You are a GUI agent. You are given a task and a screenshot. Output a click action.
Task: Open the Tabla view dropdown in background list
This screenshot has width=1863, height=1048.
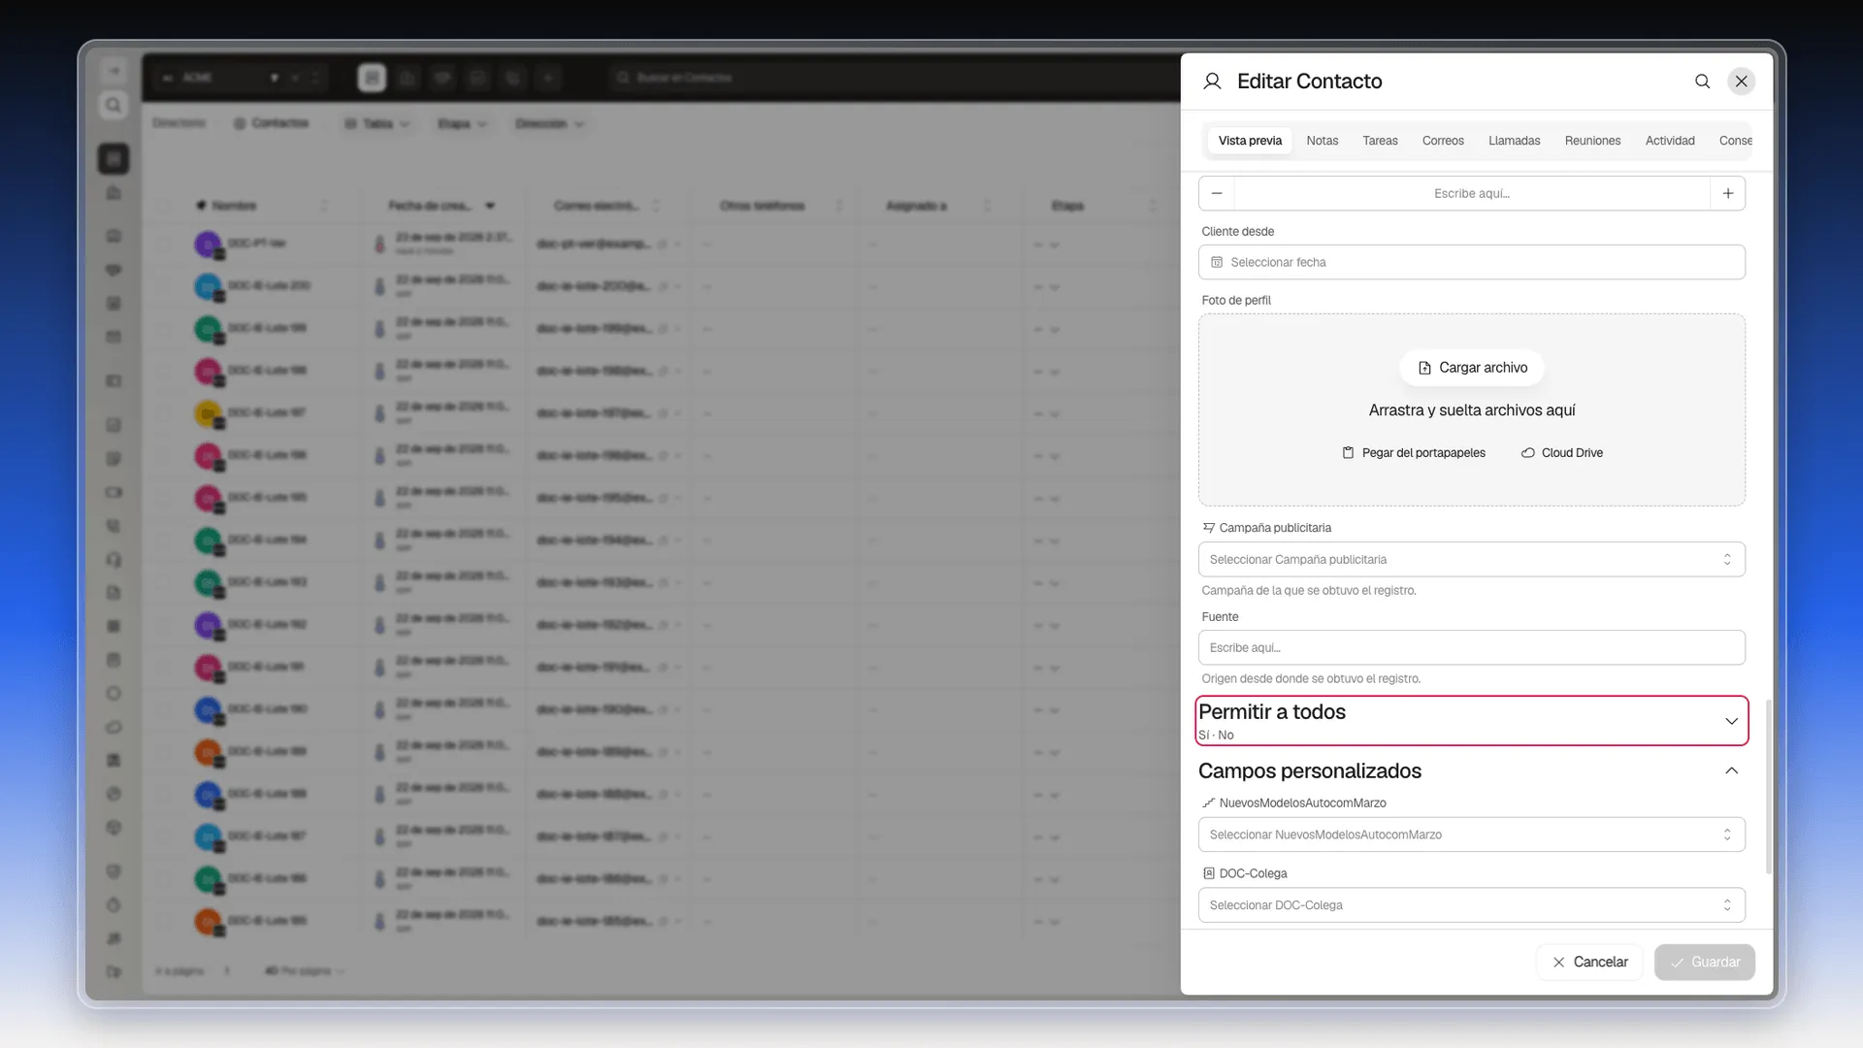pos(377,124)
